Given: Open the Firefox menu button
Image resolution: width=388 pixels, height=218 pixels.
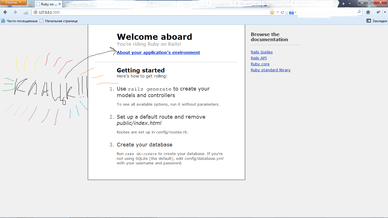Looking at the screenshot, I should [13, 3].
